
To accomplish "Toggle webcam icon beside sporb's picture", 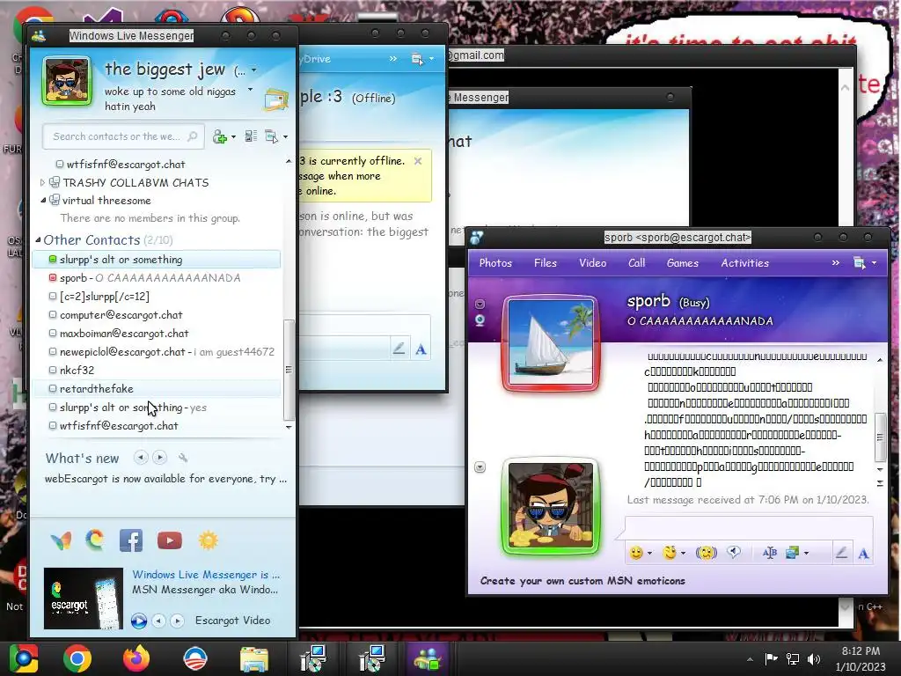I will click(480, 320).
